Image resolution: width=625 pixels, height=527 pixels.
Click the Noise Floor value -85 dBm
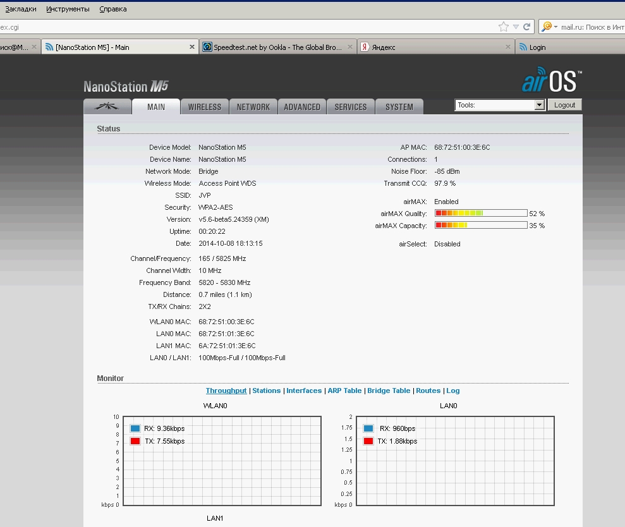coord(447,171)
